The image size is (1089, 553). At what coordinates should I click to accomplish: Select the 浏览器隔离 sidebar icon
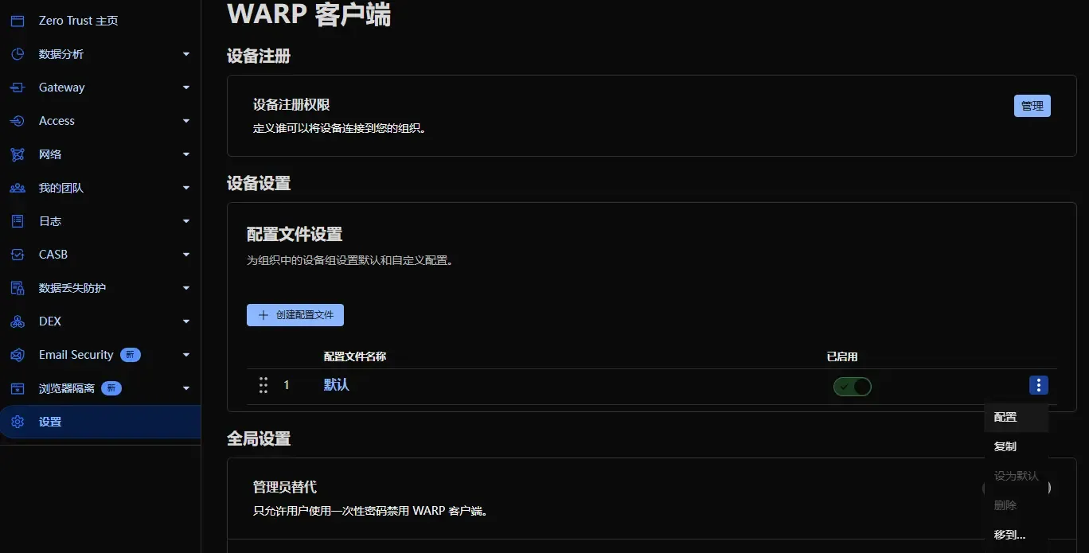point(17,387)
